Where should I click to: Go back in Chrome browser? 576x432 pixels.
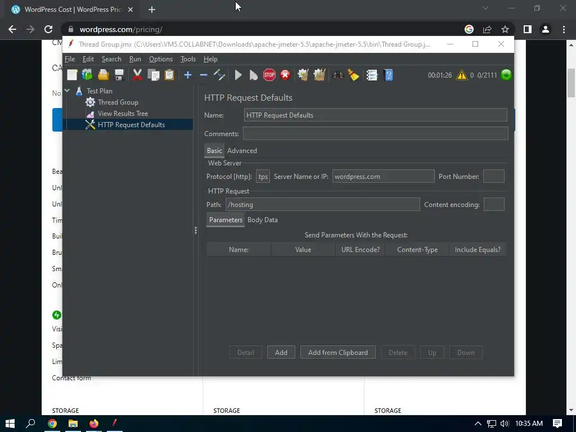pos(12,29)
